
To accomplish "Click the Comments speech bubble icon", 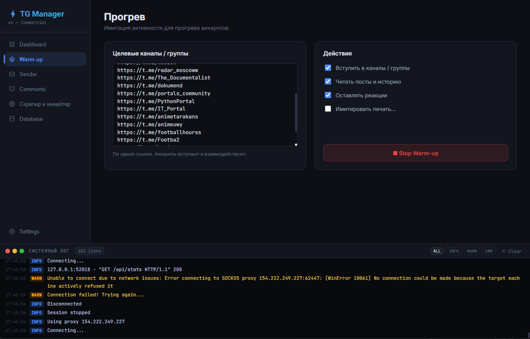I will click(12, 89).
